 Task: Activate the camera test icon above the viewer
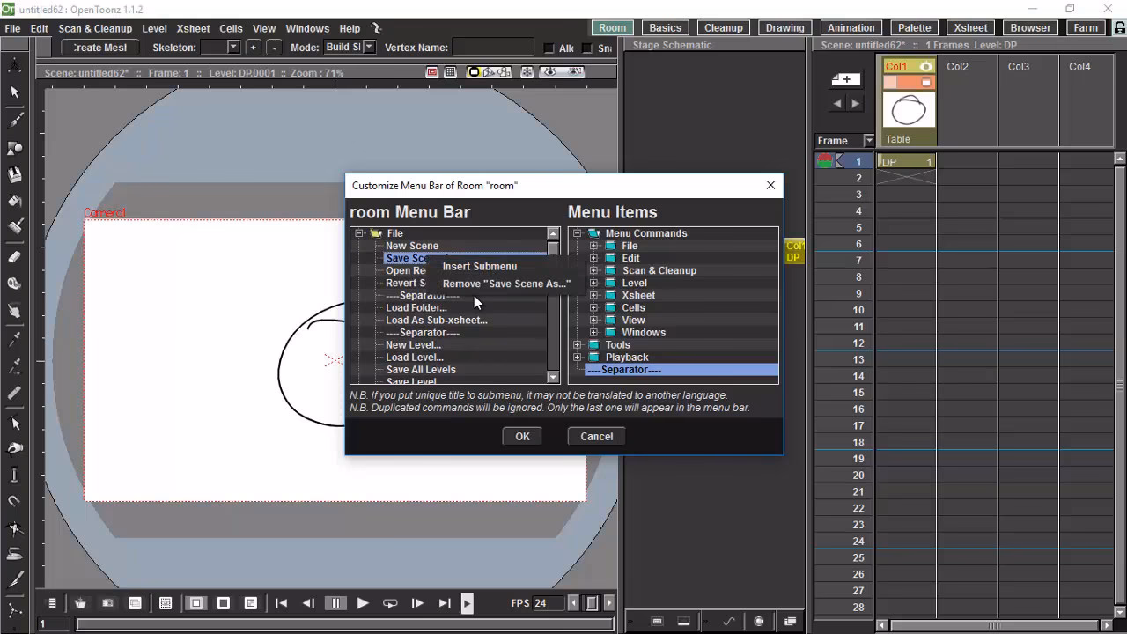click(431, 71)
